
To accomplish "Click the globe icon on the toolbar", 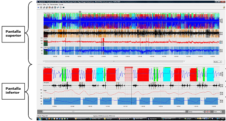I will coord(55,8).
